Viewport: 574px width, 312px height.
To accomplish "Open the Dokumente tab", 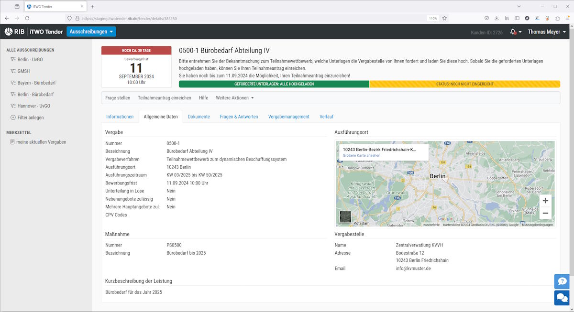I will pyautogui.click(x=199, y=117).
